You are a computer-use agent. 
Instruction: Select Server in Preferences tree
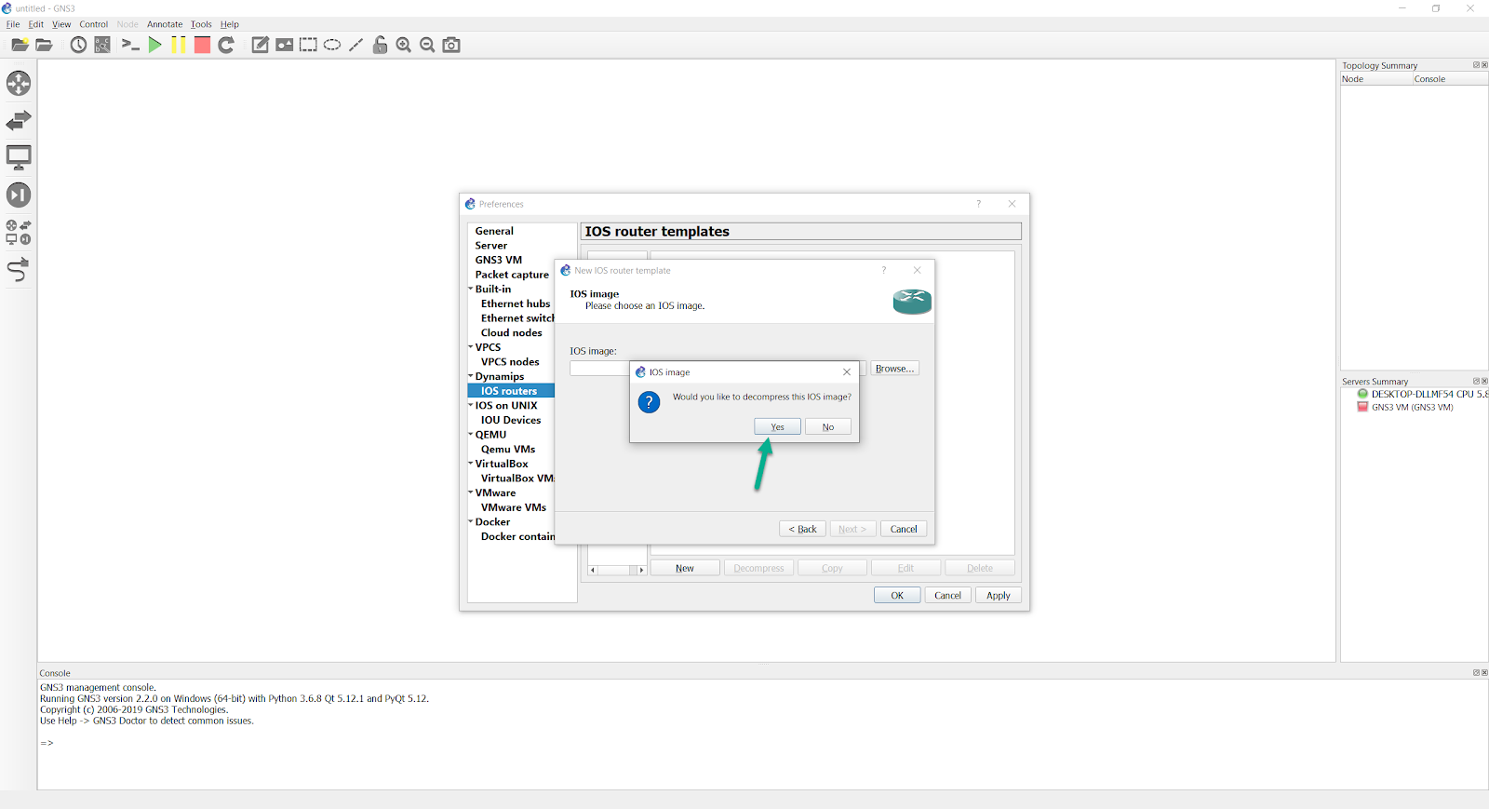pos(491,246)
